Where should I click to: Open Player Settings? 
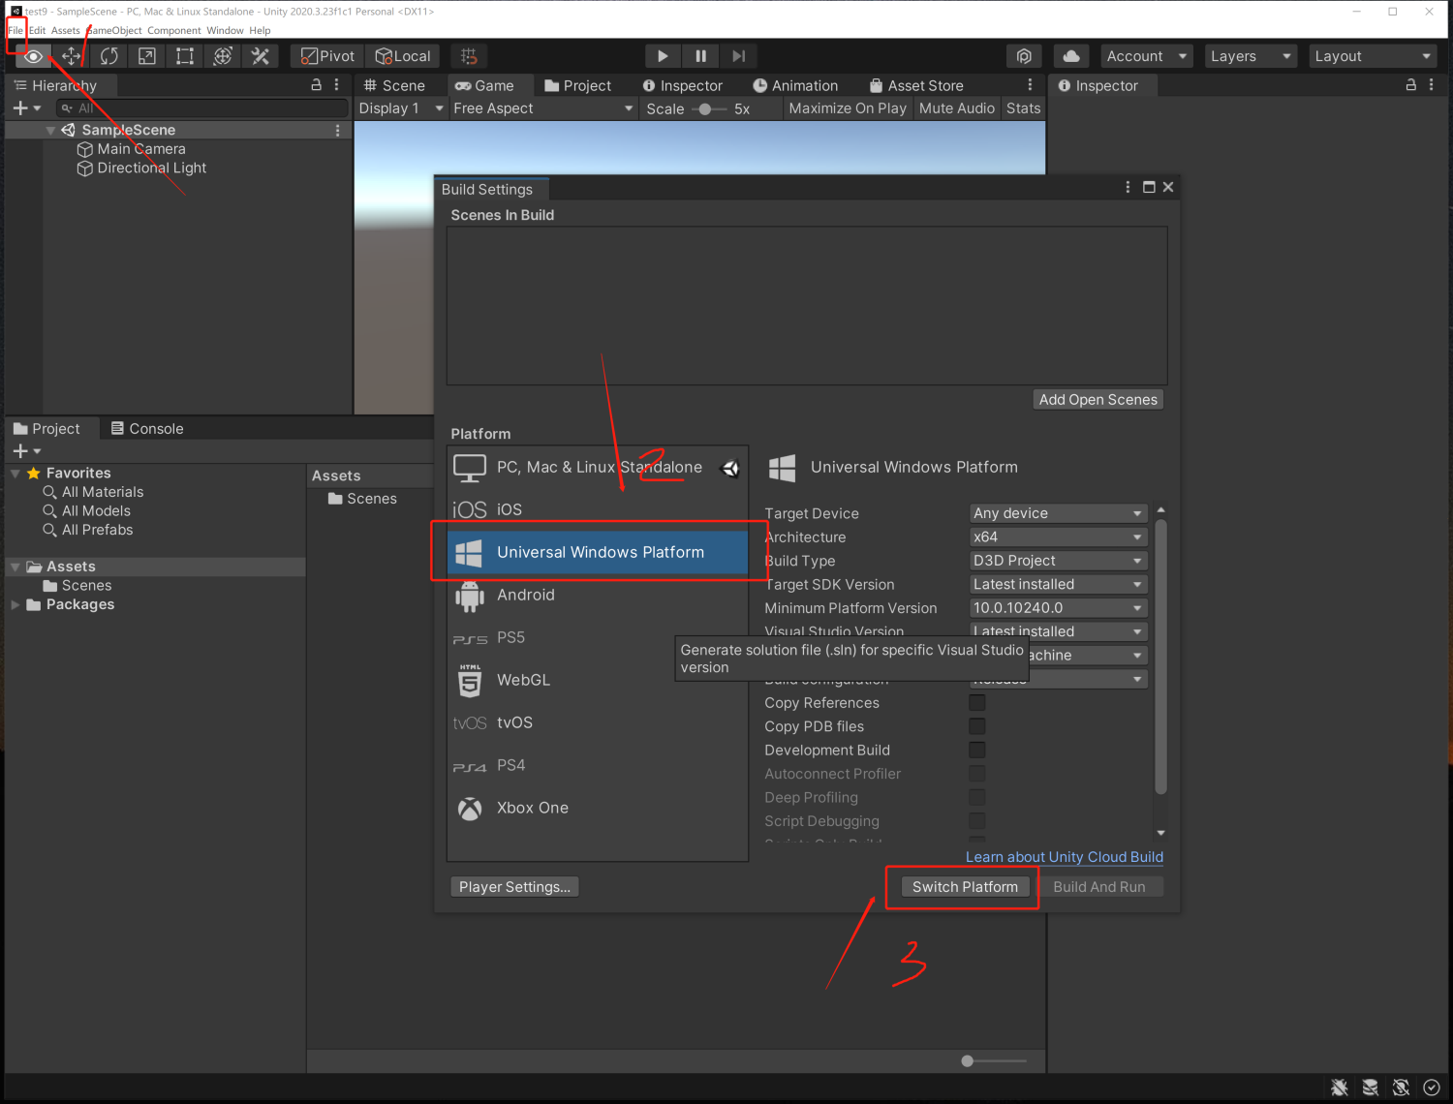[514, 887]
